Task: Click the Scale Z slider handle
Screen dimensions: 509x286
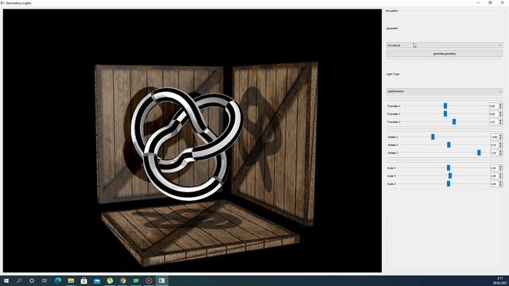Action: pos(449,184)
